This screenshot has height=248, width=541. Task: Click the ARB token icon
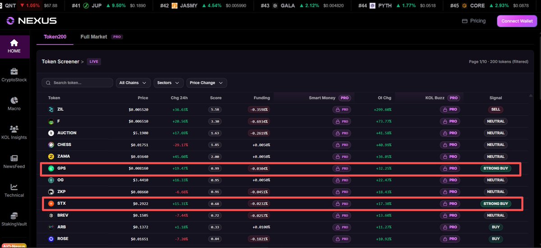[x=51, y=227]
